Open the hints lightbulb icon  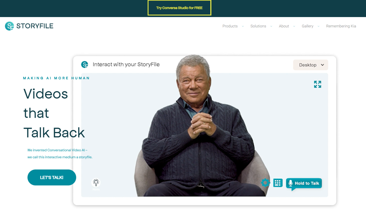coord(96,183)
